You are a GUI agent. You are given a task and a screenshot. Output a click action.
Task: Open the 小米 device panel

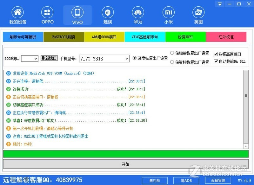pyautogui.click(x=168, y=15)
